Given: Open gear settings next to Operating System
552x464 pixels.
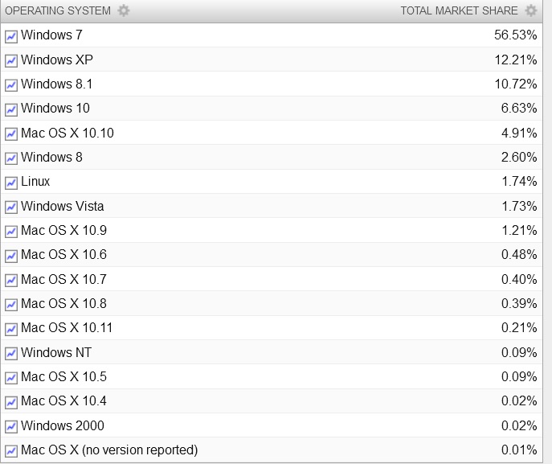Looking at the screenshot, I should click(x=124, y=10).
